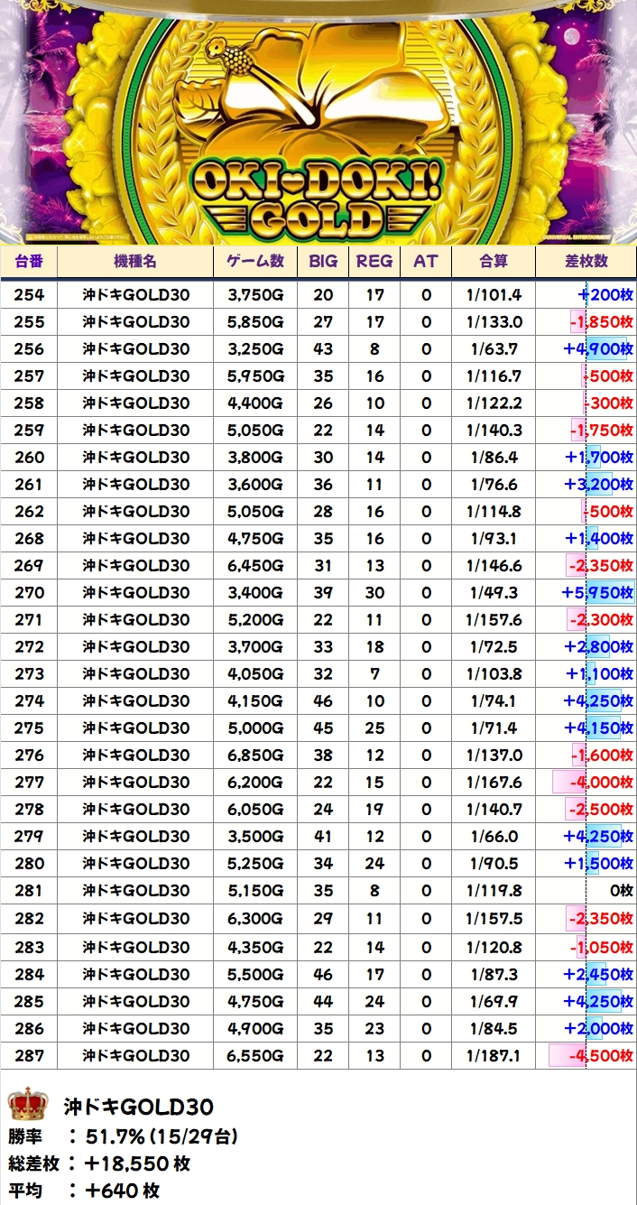Select machine number 285 cell

[29, 1001]
